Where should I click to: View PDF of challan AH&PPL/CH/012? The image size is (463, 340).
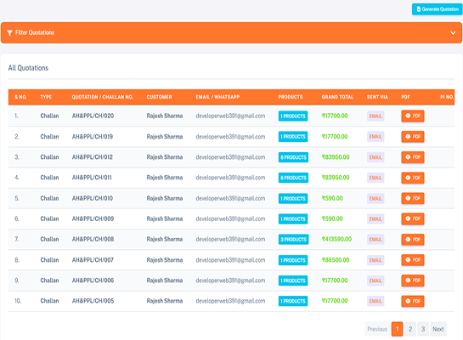click(413, 157)
